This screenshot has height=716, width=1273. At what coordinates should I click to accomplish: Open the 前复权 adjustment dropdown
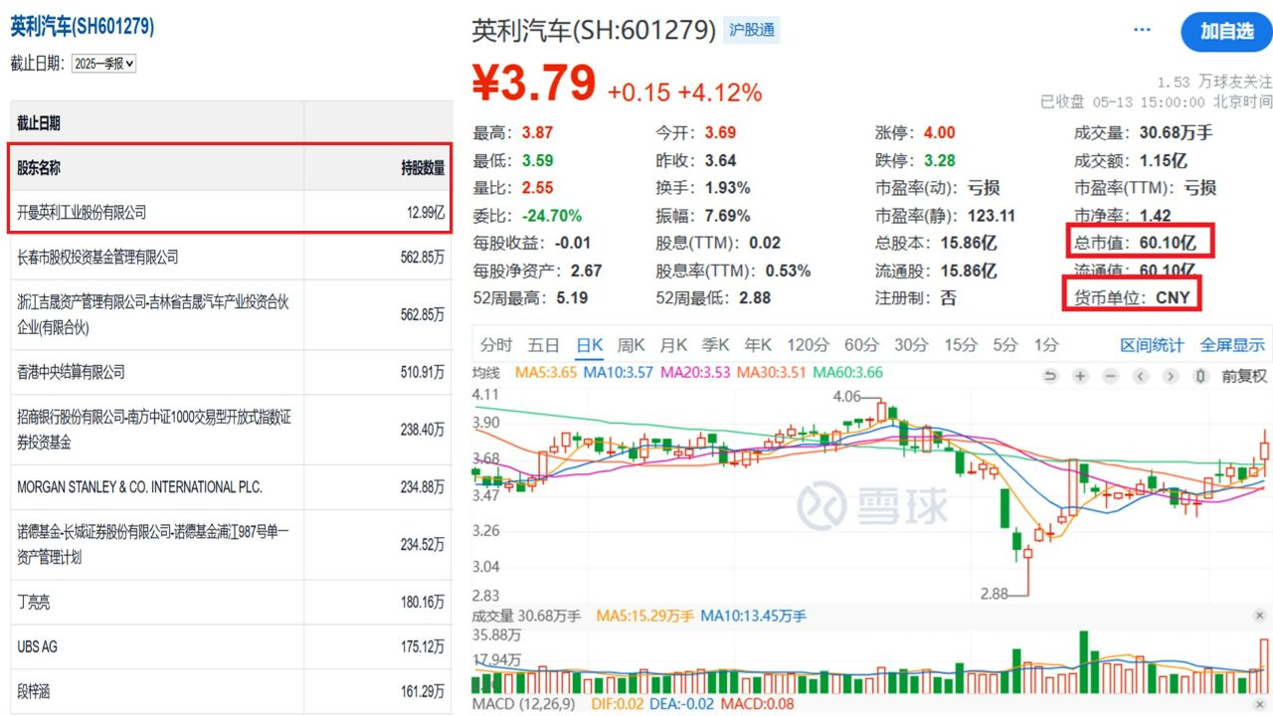coord(1244,376)
